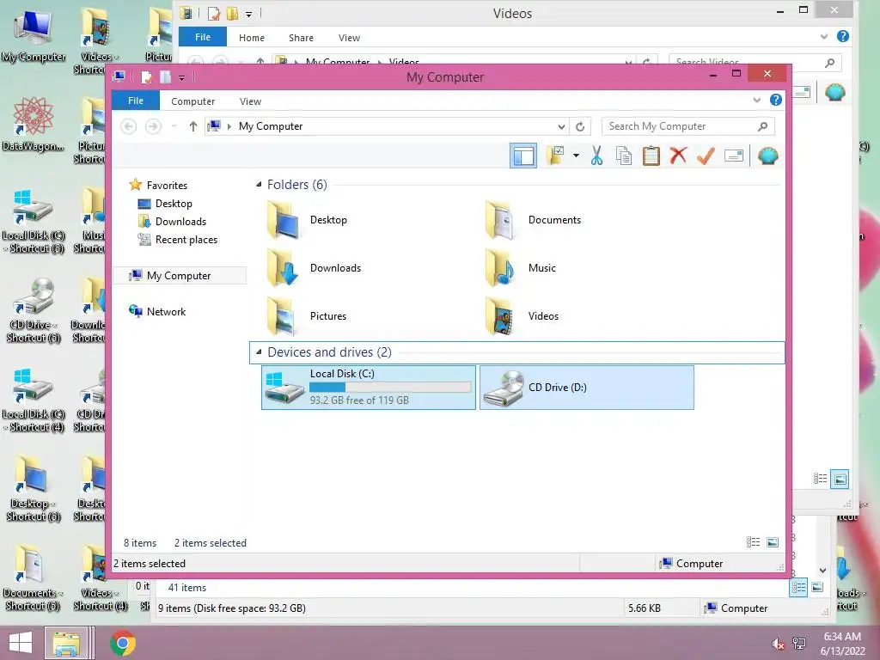Open the Windows Start button
The height and width of the screenshot is (660, 880).
(x=21, y=643)
